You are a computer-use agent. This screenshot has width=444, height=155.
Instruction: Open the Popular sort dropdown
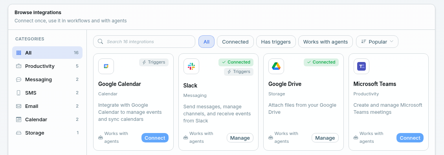pos(377,42)
